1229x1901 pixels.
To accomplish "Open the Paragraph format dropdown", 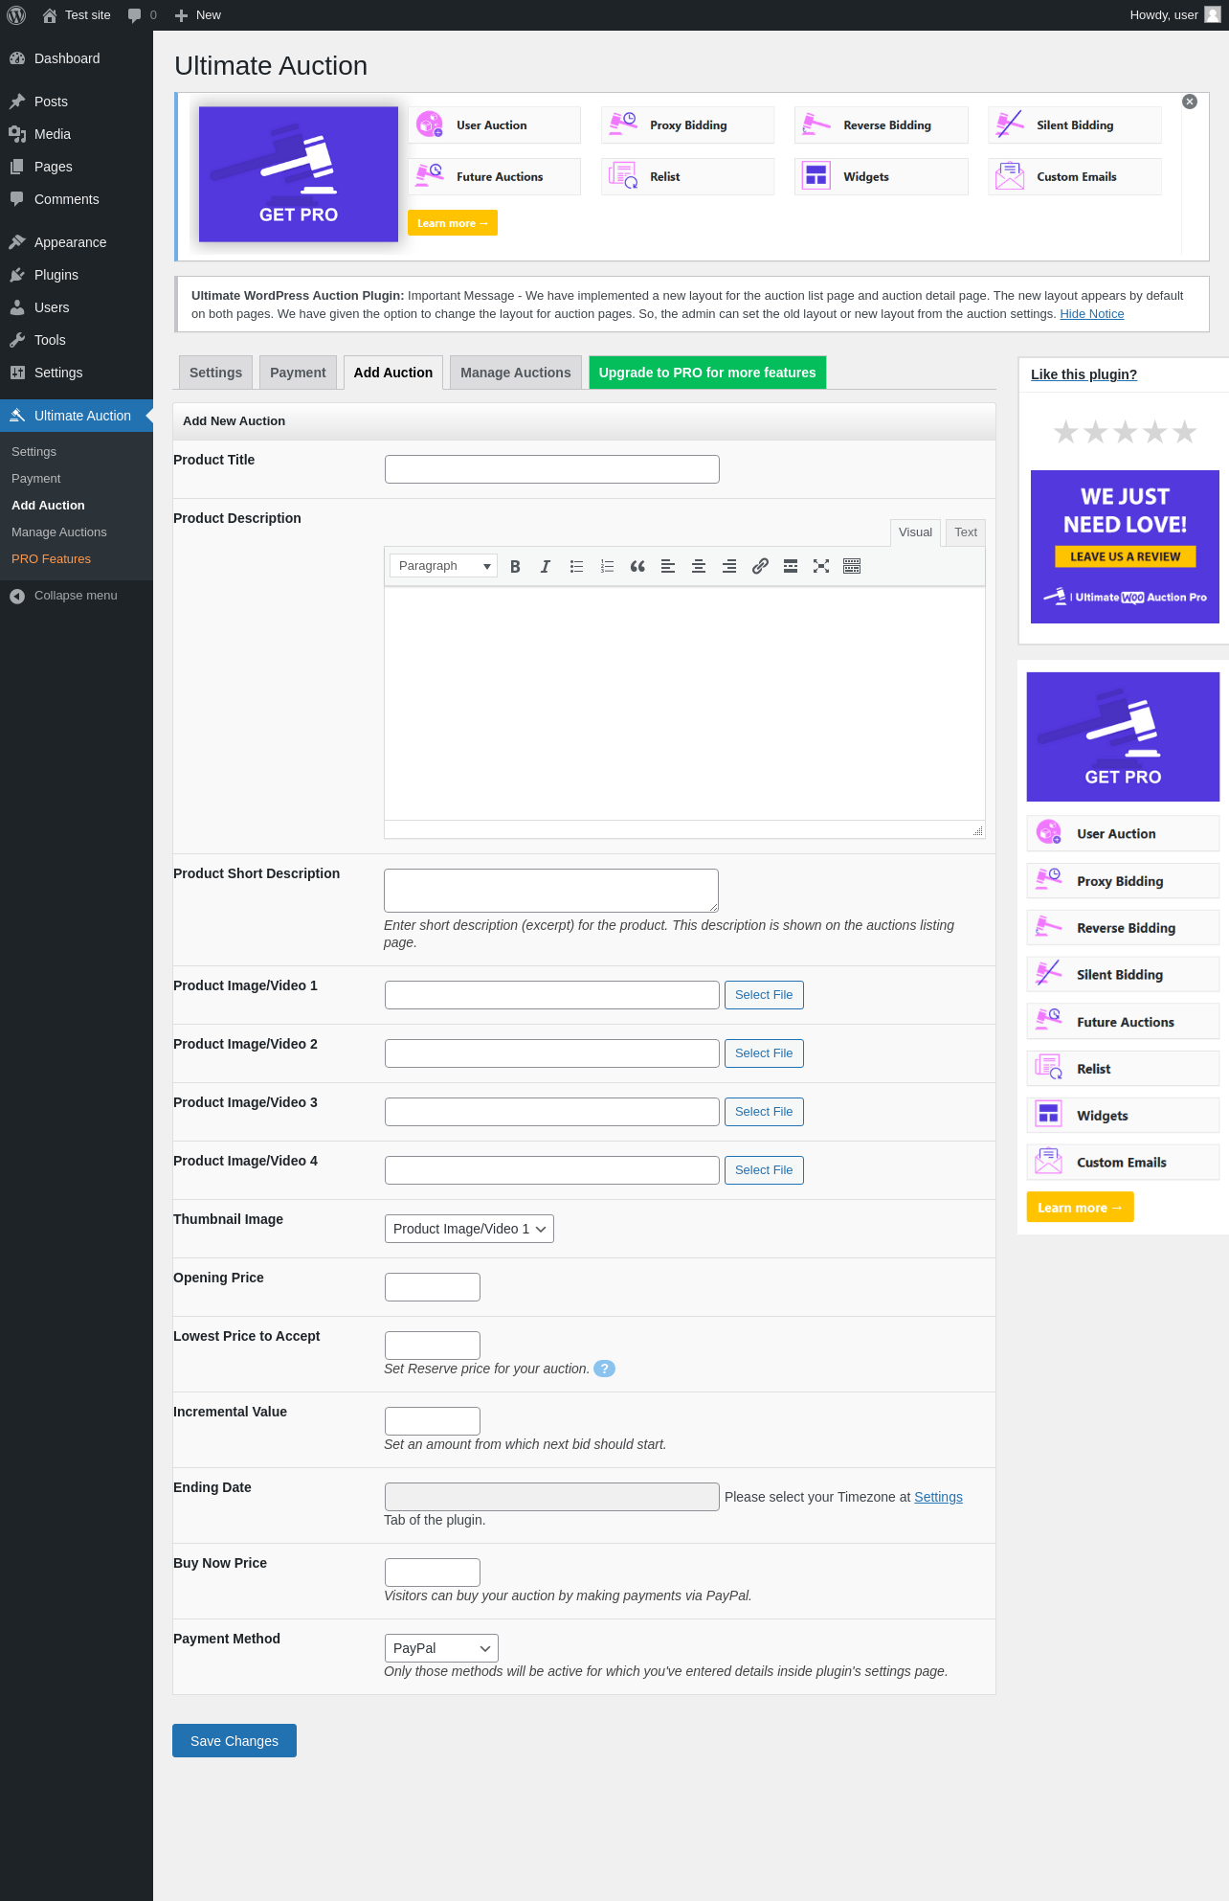I will tap(443, 566).
